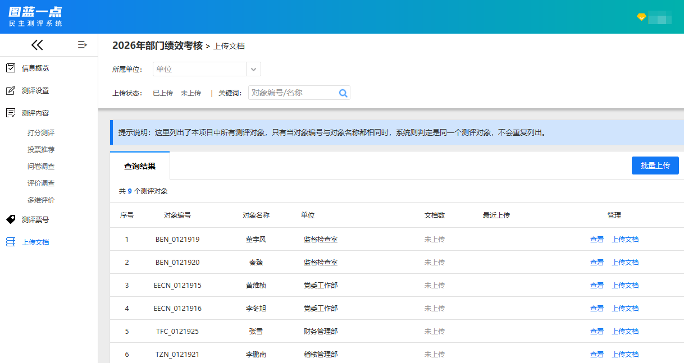This screenshot has height=363, width=684.
Task: Click 稽核管理部 unit cell
Action: [321, 355]
